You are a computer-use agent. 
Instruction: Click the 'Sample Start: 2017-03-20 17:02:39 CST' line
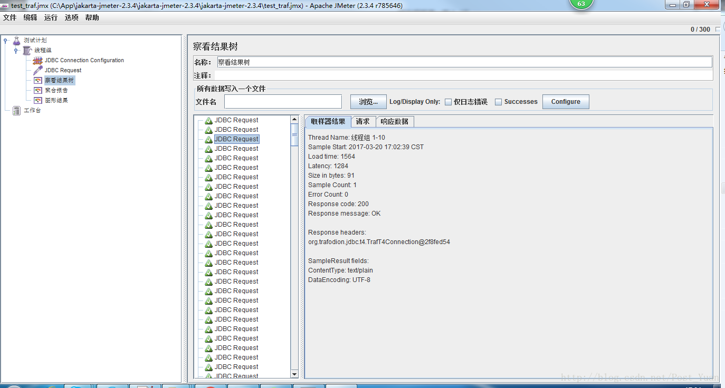tap(366, 147)
